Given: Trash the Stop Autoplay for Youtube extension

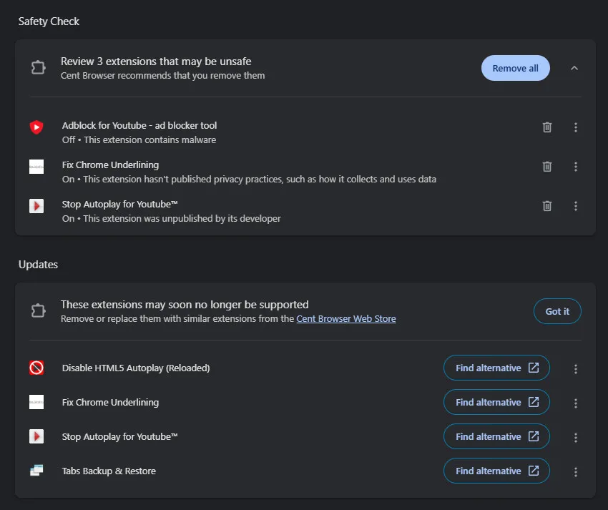Looking at the screenshot, I should click(x=546, y=205).
